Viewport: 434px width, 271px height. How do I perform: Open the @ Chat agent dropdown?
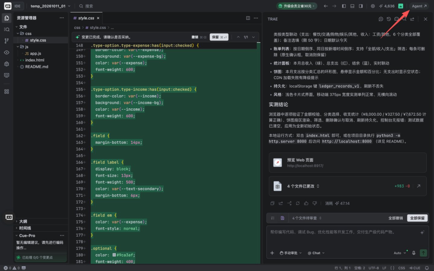coord(316,253)
